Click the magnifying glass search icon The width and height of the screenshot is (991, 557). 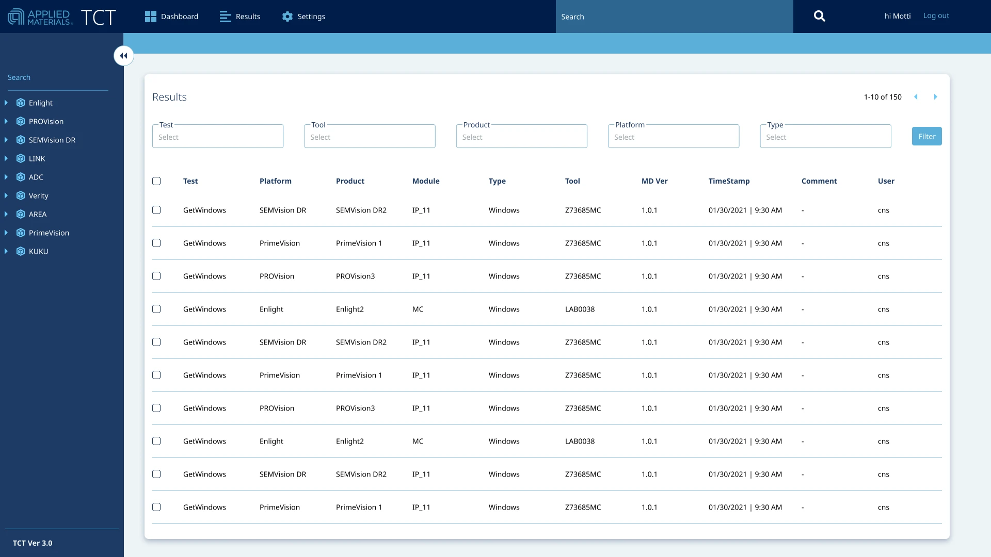pos(819,17)
